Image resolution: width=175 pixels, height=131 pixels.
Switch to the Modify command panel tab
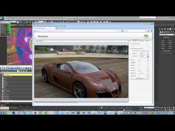click(163, 29)
